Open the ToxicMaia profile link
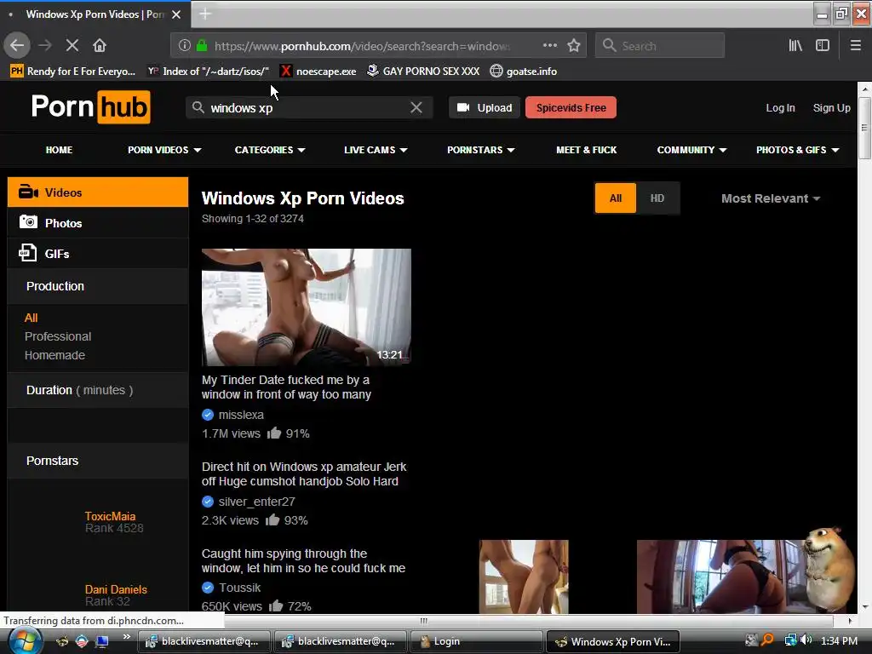The image size is (872, 654). pos(110,516)
